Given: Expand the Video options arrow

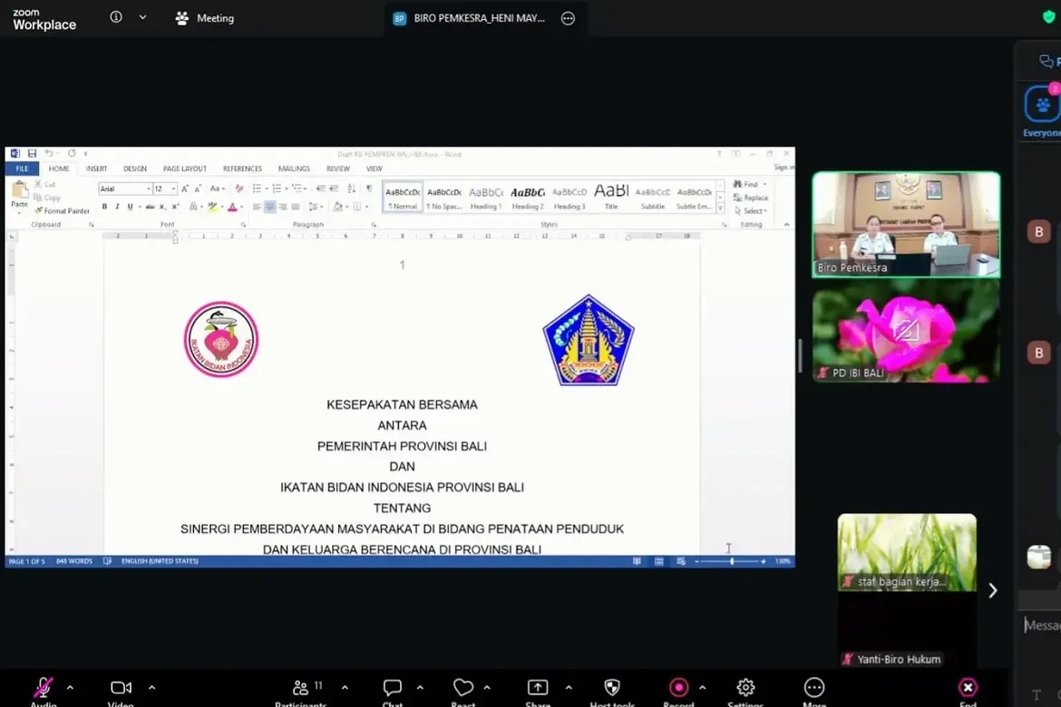Looking at the screenshot, I should click(x=151, y=687).
